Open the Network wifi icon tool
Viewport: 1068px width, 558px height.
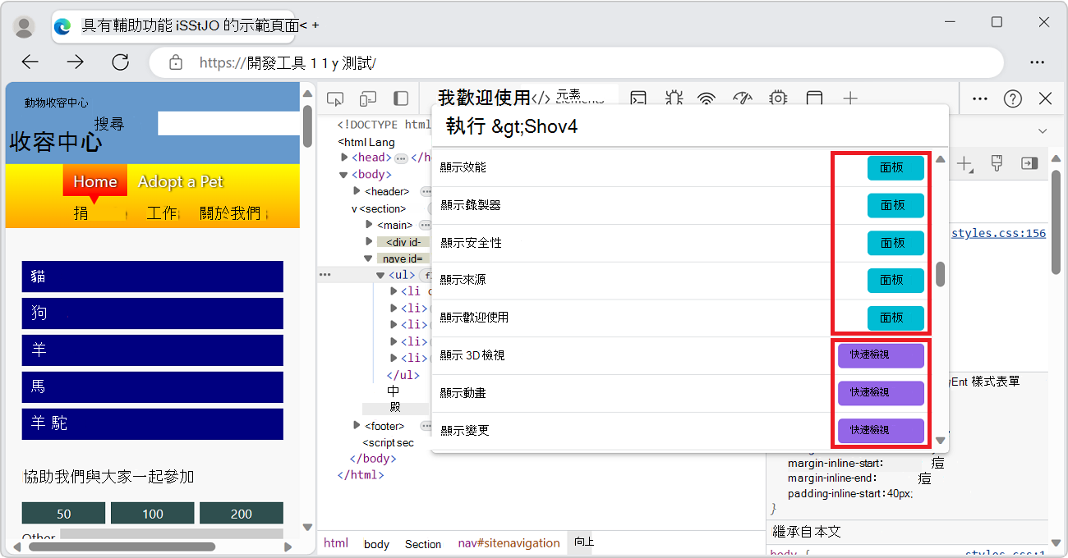(707, 98)
